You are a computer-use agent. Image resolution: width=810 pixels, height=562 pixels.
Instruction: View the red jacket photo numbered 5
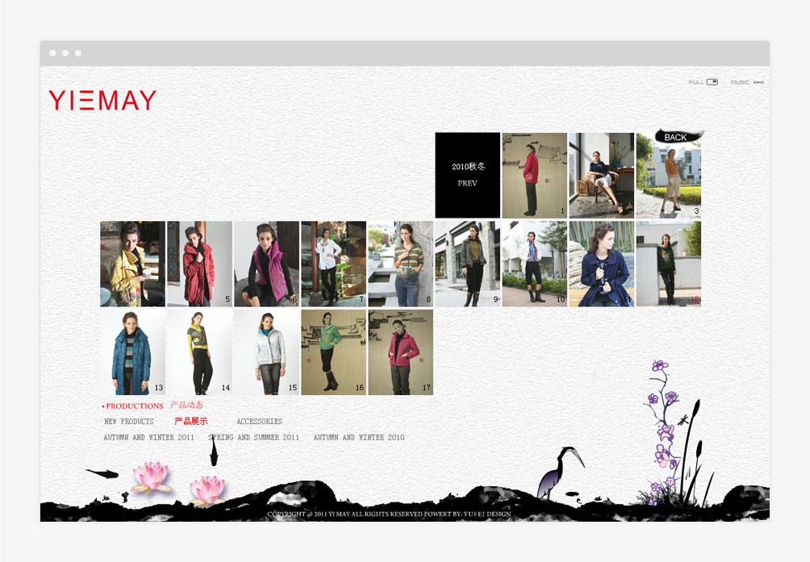[x=199, y=264]
